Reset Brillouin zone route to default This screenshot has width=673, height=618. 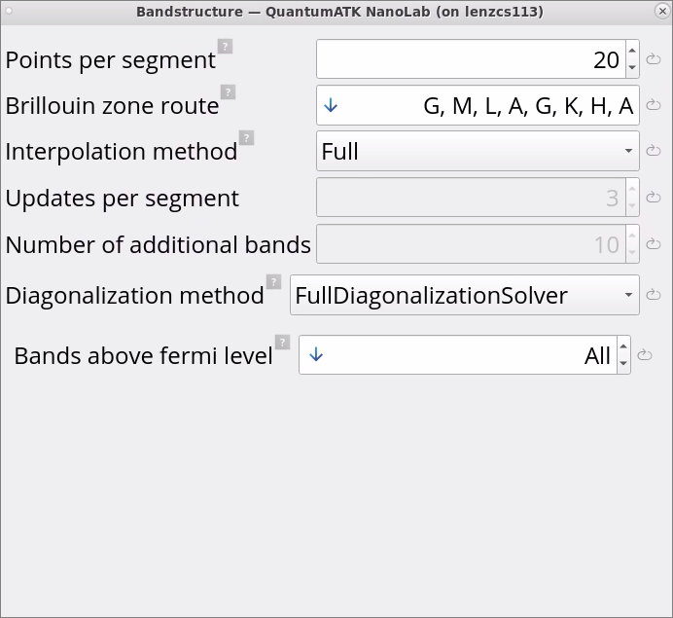point(654,105)
